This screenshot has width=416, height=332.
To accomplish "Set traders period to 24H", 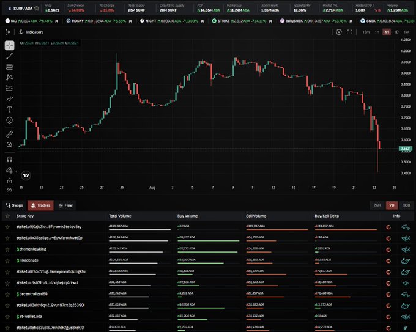I will click(x=377, y=205).
